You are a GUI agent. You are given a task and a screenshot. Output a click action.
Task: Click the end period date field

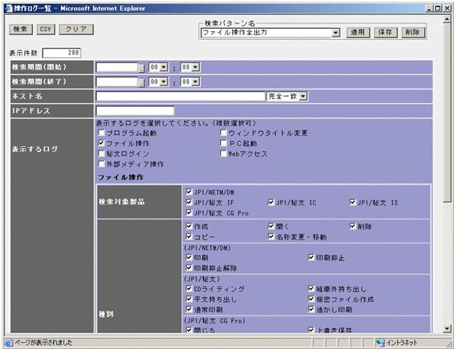pyautogui.click(x=117, y=82)
